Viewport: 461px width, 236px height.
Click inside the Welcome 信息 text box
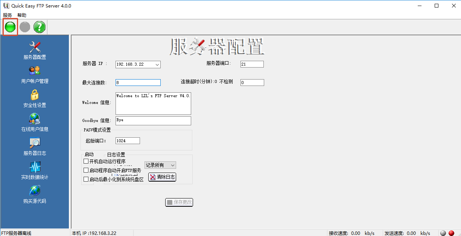[153, 103]
